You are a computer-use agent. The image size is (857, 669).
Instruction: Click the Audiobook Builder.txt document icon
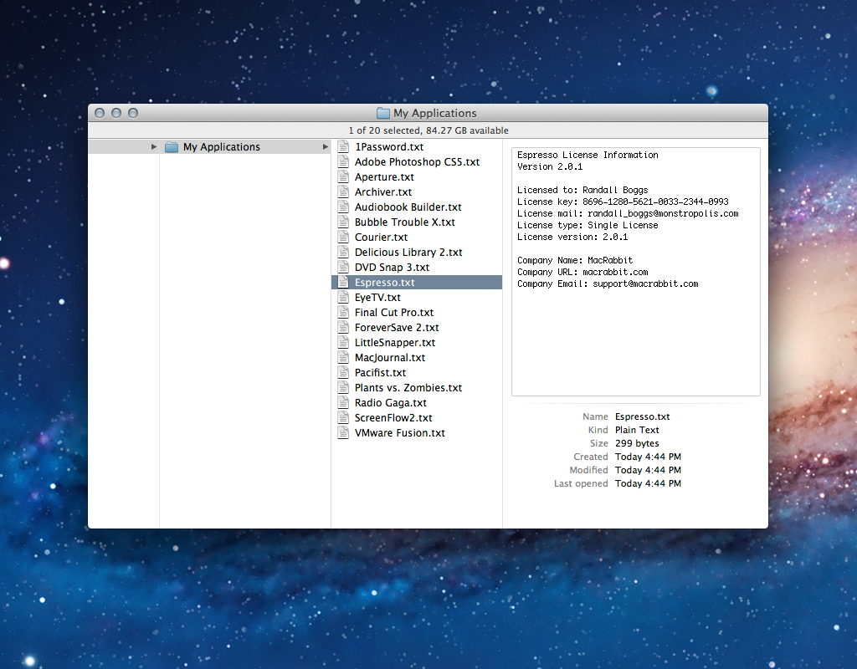[x=343, y=207]
